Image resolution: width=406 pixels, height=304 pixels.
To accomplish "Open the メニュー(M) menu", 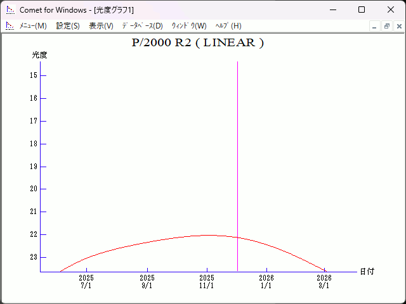I will tap(33, 26).
